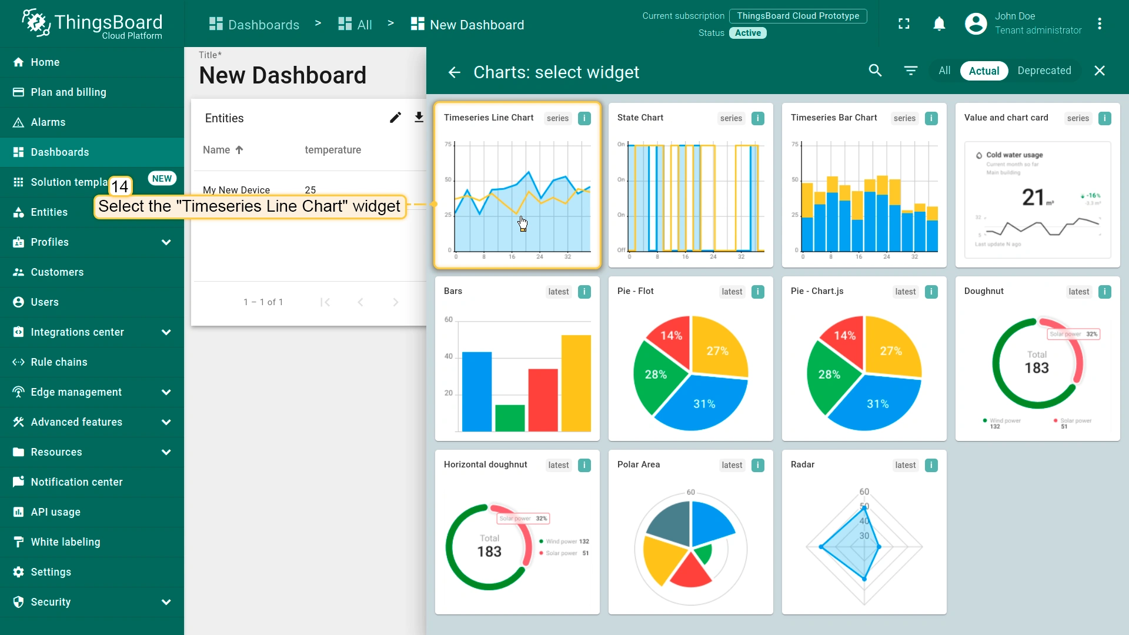Click the back arrow beside Charts title
Viewport: 1129px width, 635px height.
454,72
